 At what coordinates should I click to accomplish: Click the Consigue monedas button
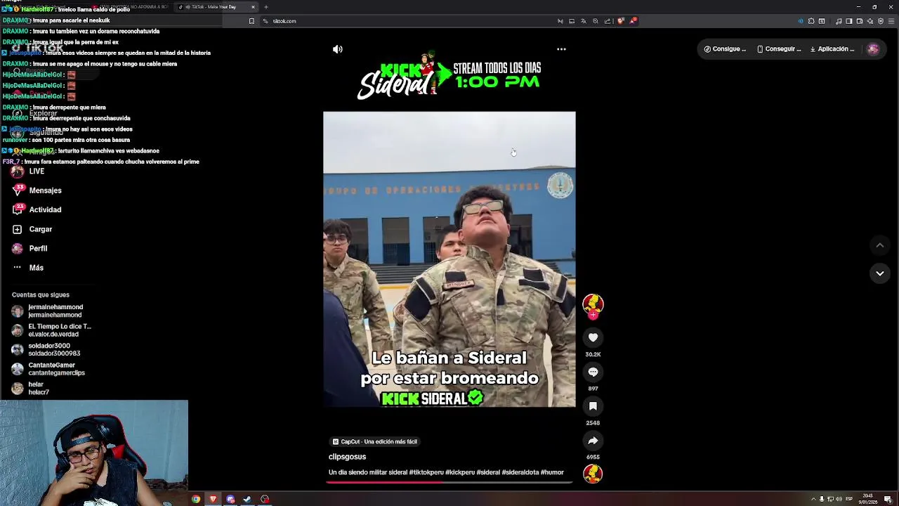725,49
